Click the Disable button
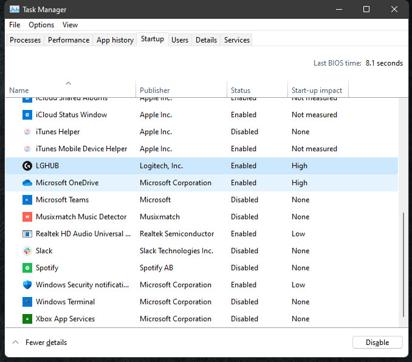This screenshot has width=412, height=362. click(x=377, y=343)
